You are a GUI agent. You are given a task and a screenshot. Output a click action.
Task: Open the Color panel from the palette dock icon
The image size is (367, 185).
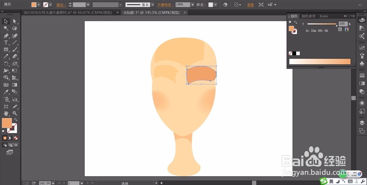(362, 20)
